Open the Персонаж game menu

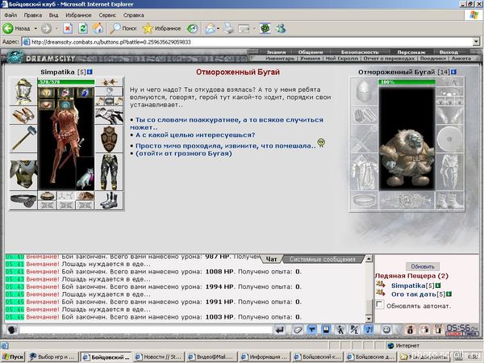[411, 52]
